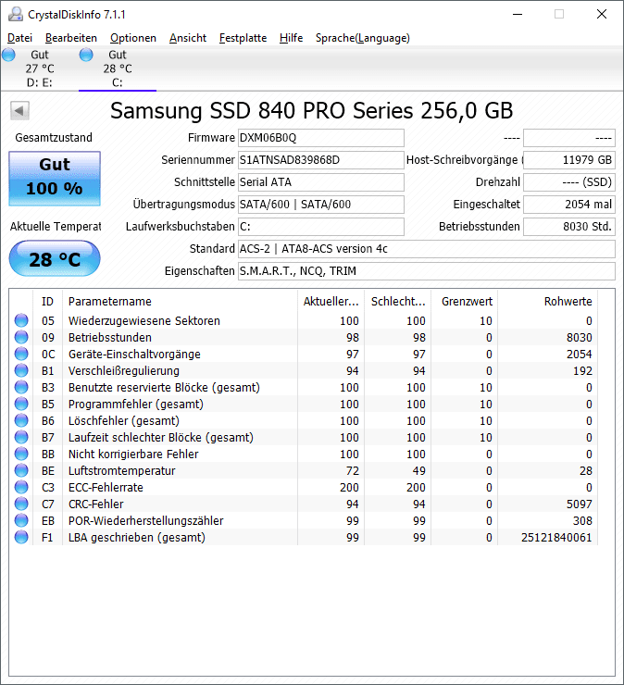Click the Gesamtzustand label
The height and width of the screenshot is (685, 624).
coord(54,138)
